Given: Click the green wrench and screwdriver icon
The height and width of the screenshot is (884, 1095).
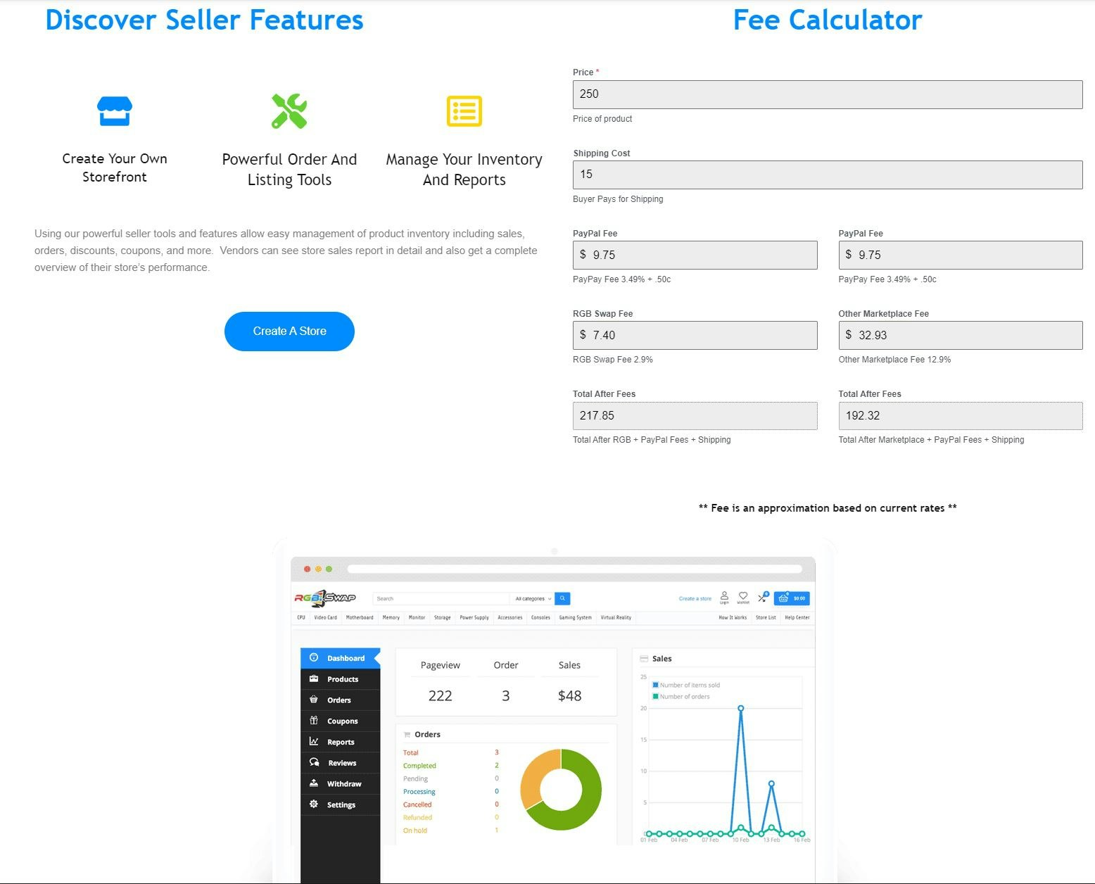Looking at the screenshot, I should pyautogui.click(x=289, y=111).
